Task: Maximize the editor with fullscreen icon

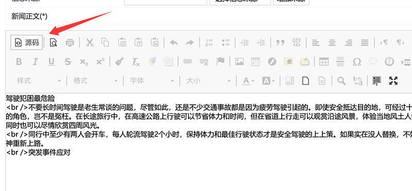Action: [393, 81]
